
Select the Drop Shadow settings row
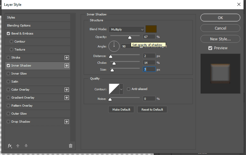pyautogui.click(x=38, y=121)
